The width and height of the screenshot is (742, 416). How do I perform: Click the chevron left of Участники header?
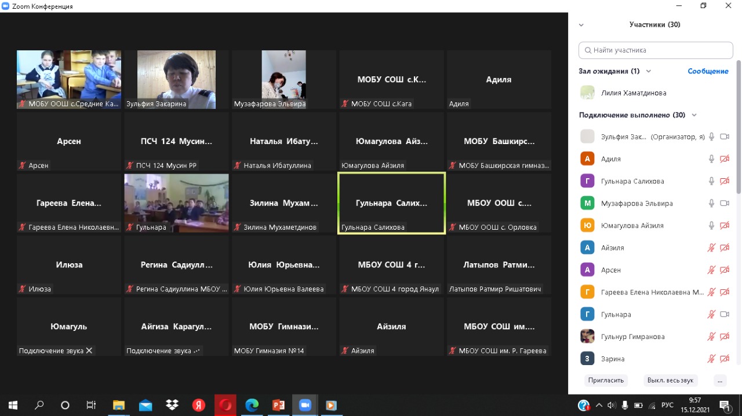pos(581,25)
